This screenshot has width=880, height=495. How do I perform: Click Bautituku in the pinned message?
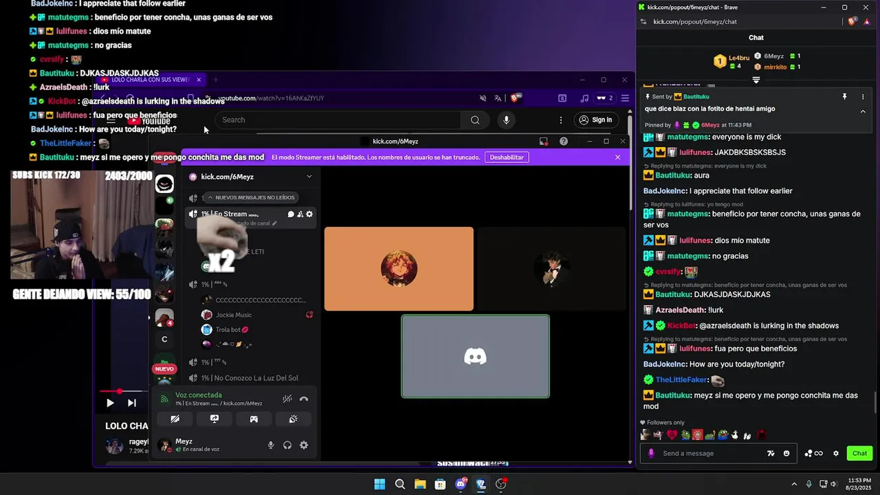696,97
